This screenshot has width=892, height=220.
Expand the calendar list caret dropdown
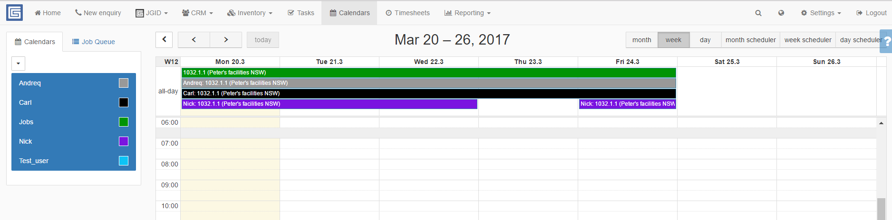coord(19,64)
